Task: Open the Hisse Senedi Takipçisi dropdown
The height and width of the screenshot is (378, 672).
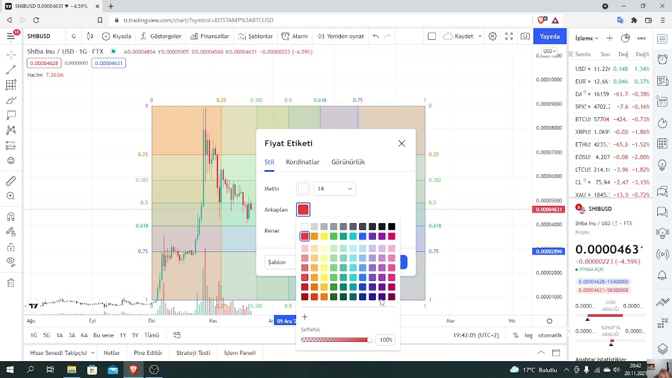Action: (x=62, y=353)
